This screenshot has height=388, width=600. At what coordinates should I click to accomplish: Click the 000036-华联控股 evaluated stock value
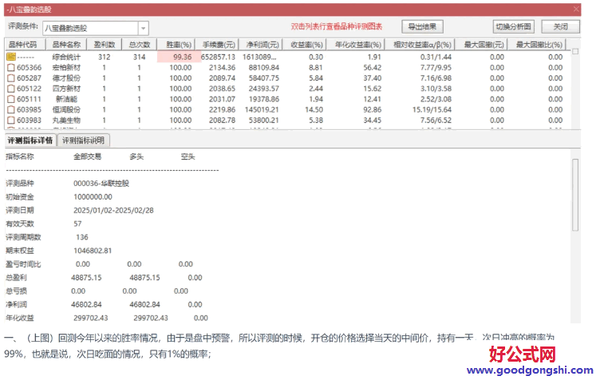101,184
